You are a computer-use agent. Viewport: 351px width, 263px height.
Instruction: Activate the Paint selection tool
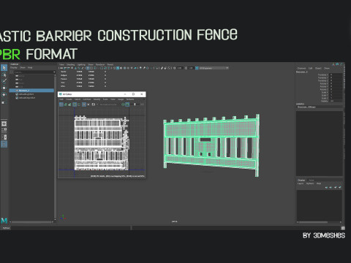(x=4, y=81)
